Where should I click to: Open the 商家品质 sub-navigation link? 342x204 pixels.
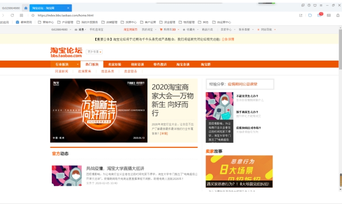pyautogui.click(x=108, y=71)
